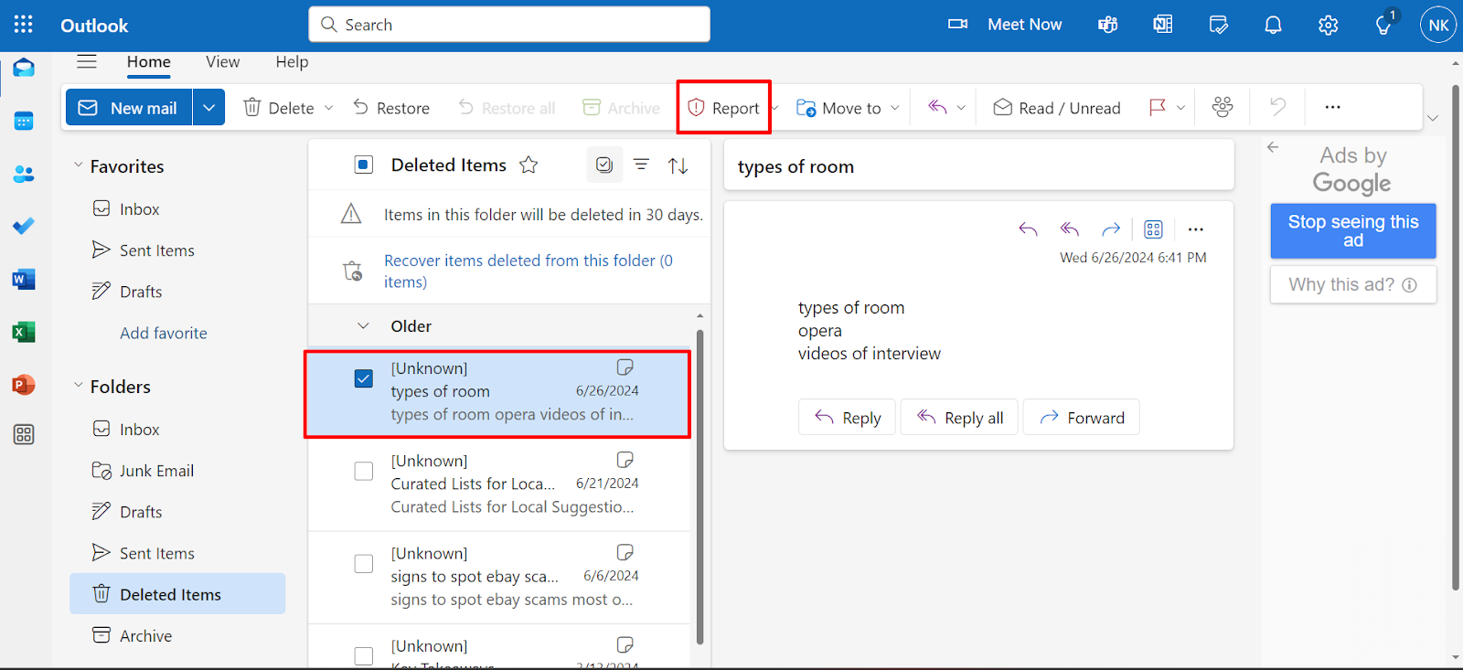Launch Word from the left rail
This screenshot has height=670, width=1463.
(x=24, y=279)
